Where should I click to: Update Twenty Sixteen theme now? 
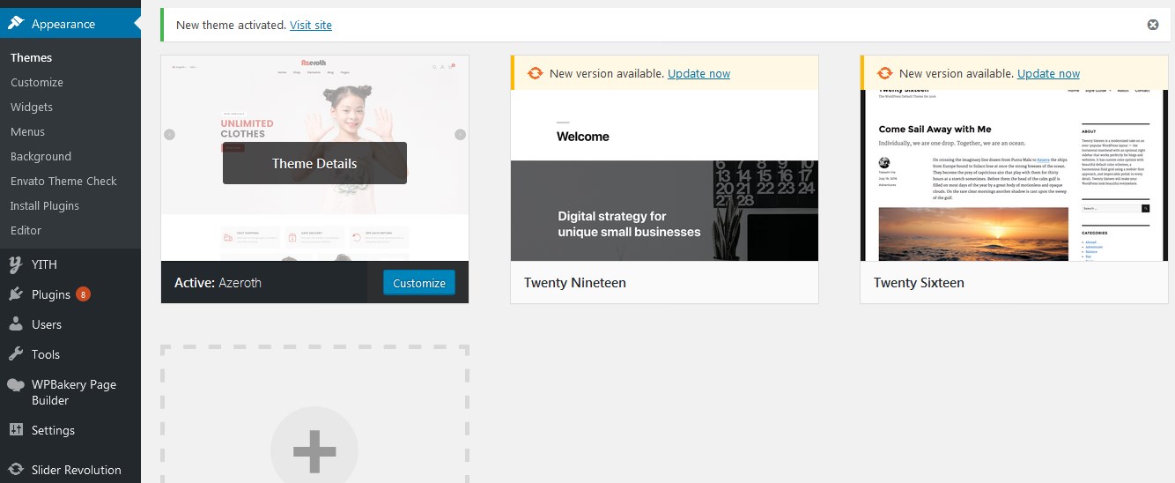[x=1048, y=73]
